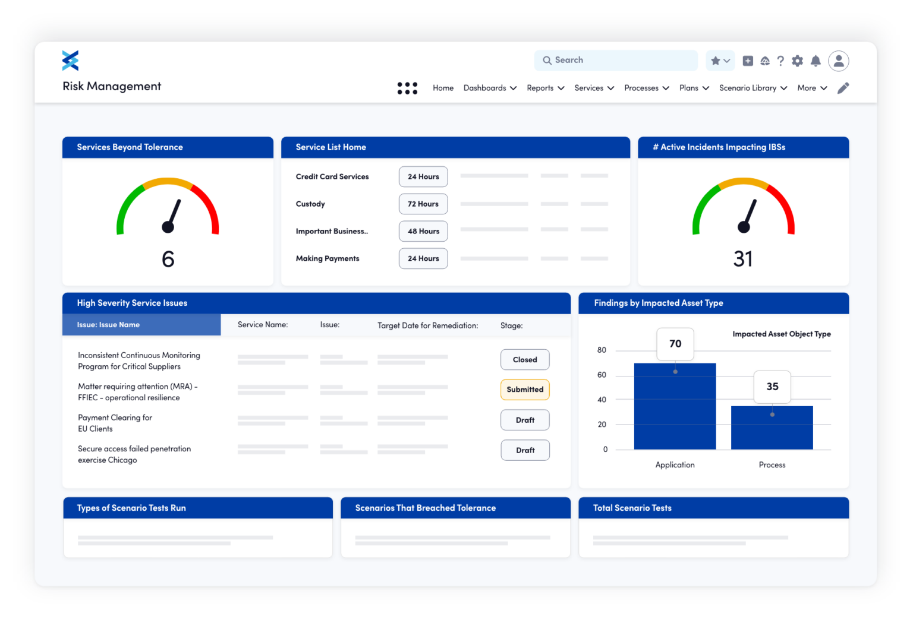The image size is (913, 617).
Task: Click into the Search field
Action: click(615, 60)
